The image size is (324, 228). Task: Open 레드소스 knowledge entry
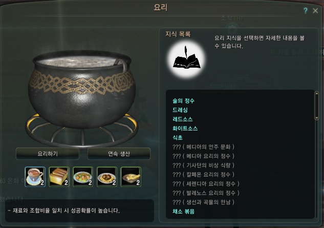click(182, 119)
